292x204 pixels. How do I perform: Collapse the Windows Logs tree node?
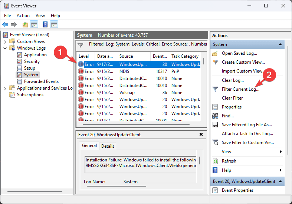pos(5,48)
